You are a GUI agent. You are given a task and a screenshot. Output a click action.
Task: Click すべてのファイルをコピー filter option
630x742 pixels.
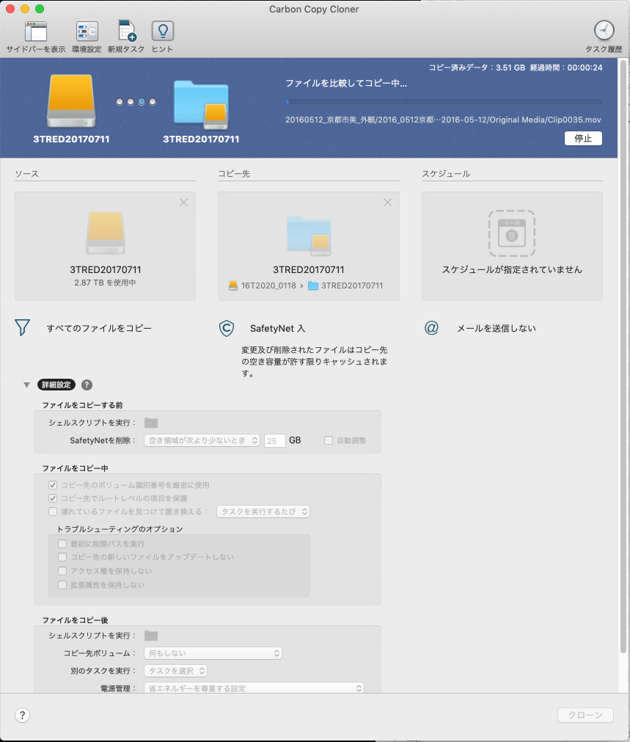pos(99,328)
